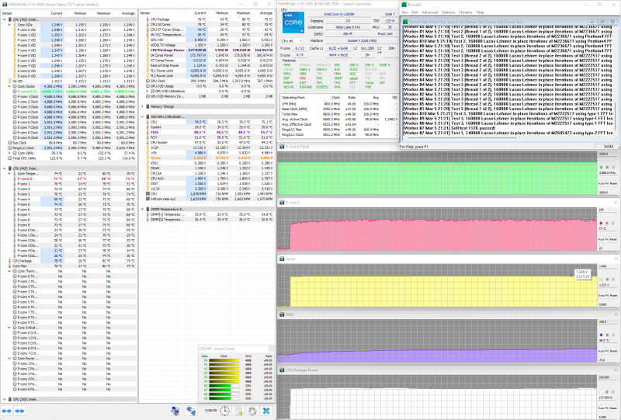Close the MOS graph window
The width and height of the screenshot is (621, 420).
pyautogui.click(x=616, y=314)
